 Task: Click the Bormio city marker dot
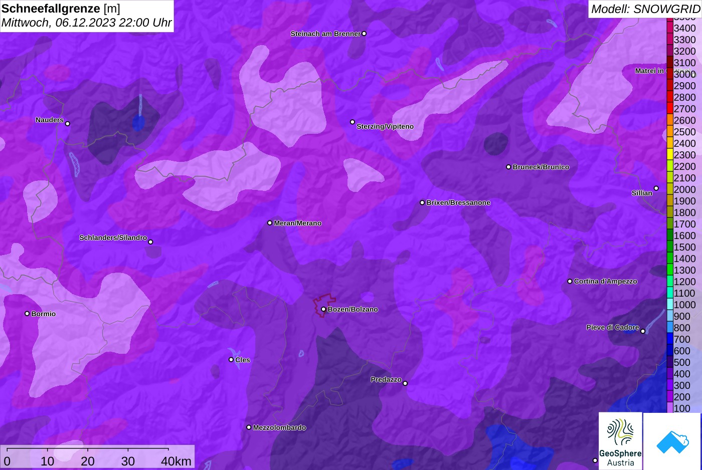(x=27, y=314)
